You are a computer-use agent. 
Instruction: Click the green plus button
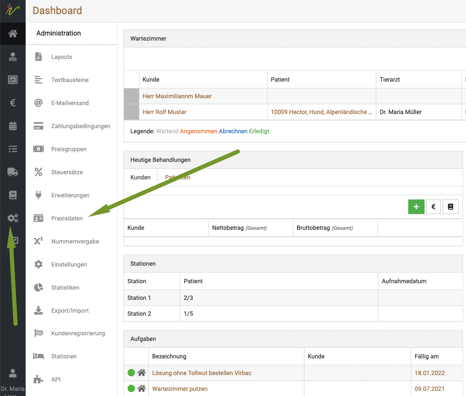(x=416, y=207)
